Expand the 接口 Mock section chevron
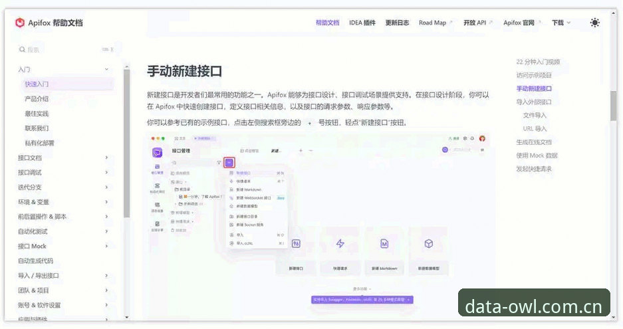The width and height of the screenshot is (623, 329). pos(106,246)
